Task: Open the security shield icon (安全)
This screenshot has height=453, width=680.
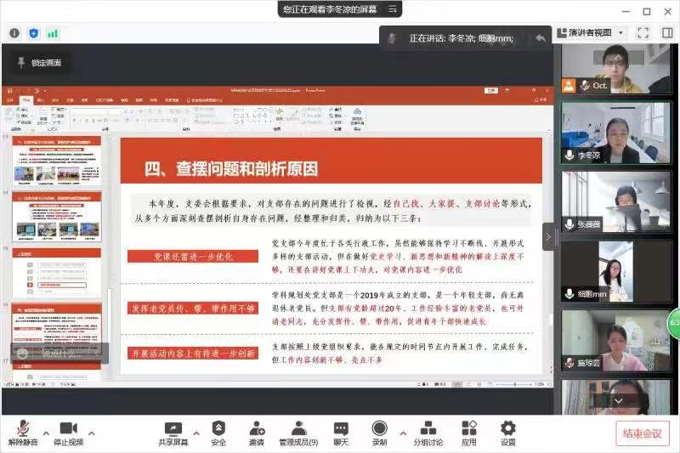Action: (218, 429)
